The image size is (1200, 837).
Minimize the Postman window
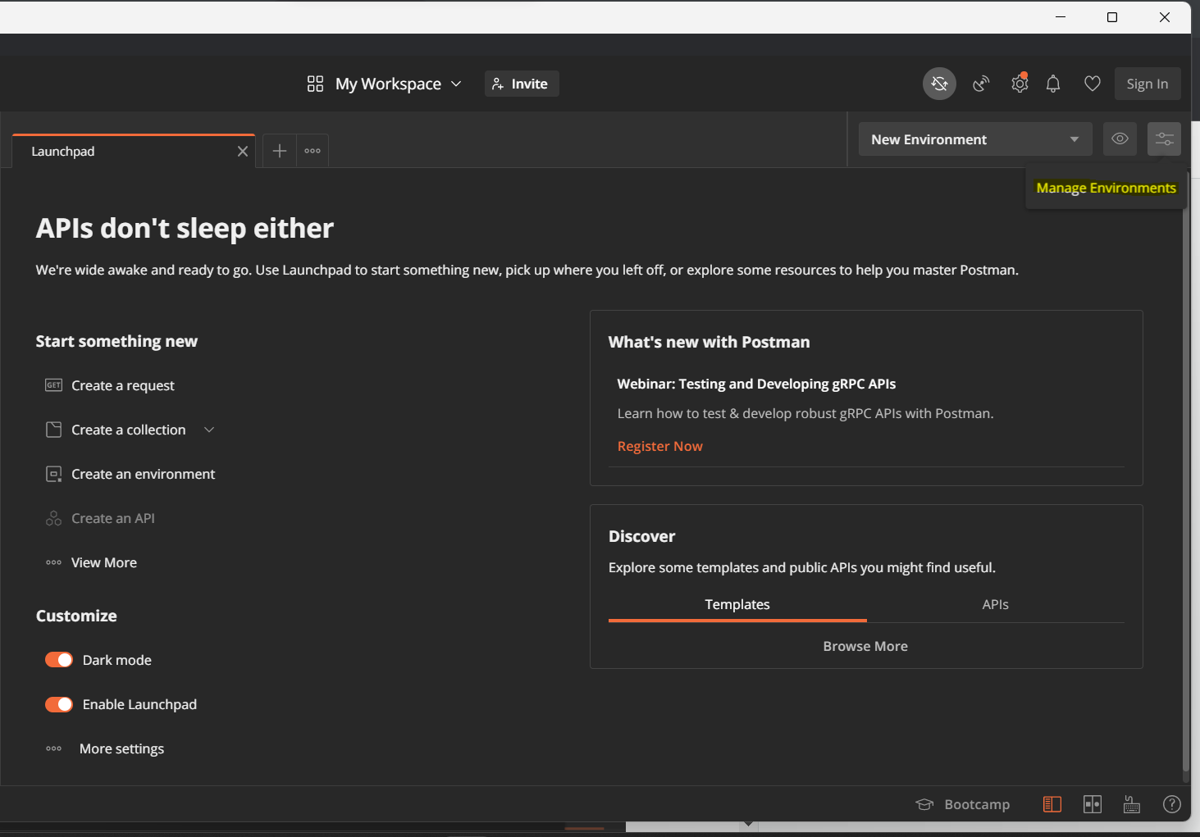pyautogui.click(x=1061, y=17)
